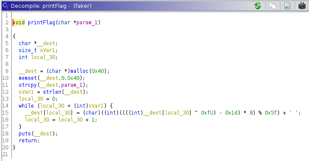
Task: Click the Ghidra decompiler logo icon
Action: [6, 6]
